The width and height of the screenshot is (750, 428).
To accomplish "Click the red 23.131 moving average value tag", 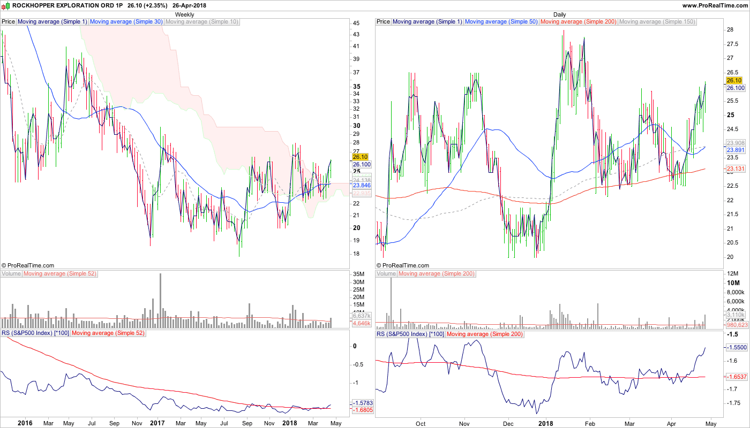I will click(736, 169).
